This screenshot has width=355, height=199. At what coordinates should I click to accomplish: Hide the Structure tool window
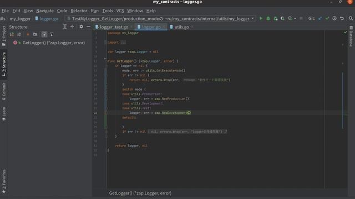(88, 27)
